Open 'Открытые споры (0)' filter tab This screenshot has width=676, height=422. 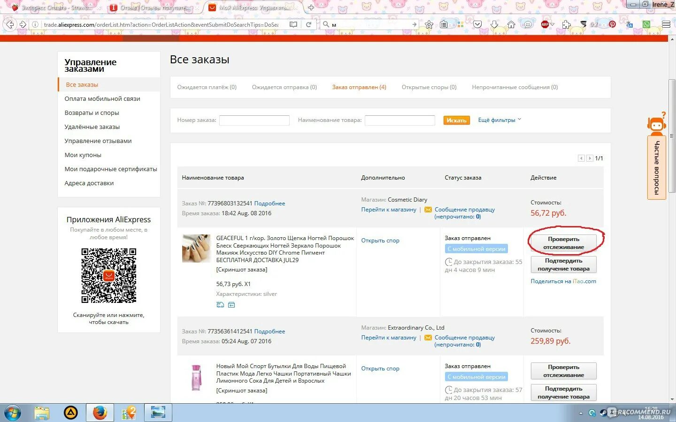(429, 87)
